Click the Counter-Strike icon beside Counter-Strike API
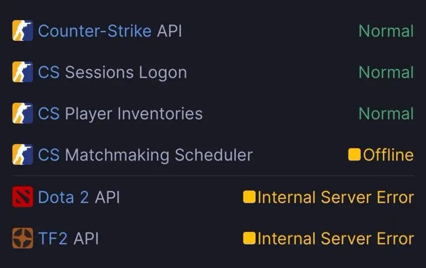The height and width of the screenshot is (268, 426). click(x=22, y=31)
